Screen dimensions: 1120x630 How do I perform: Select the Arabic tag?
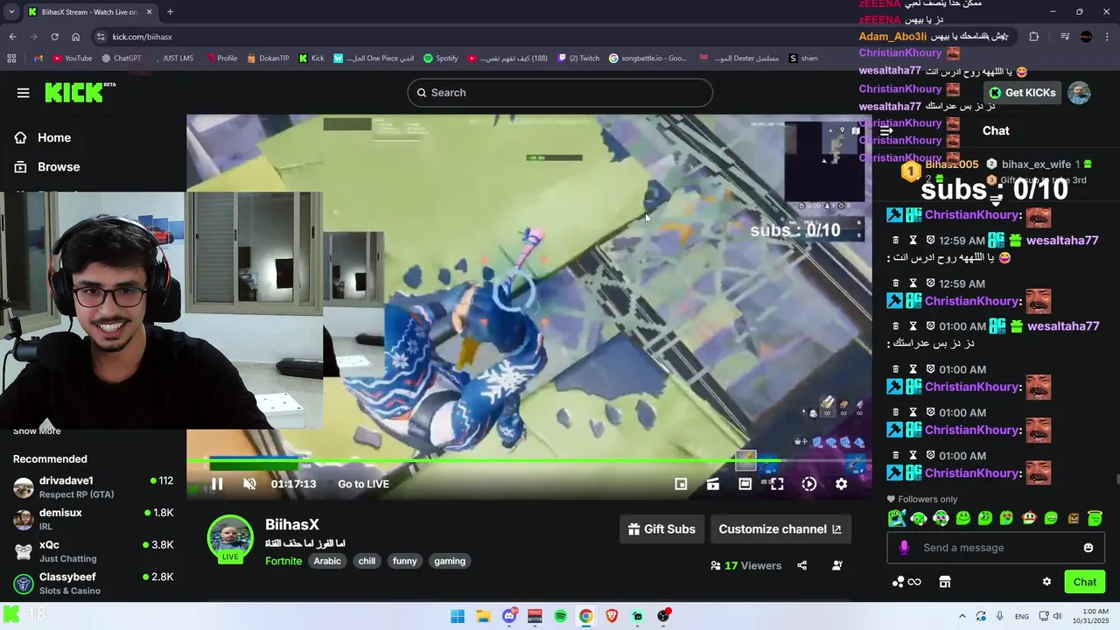[x=327, y=561]
